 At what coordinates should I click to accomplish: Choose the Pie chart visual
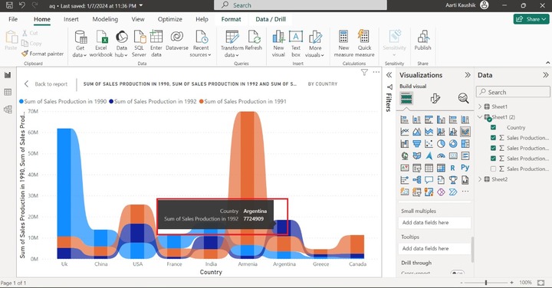[441, 143]
